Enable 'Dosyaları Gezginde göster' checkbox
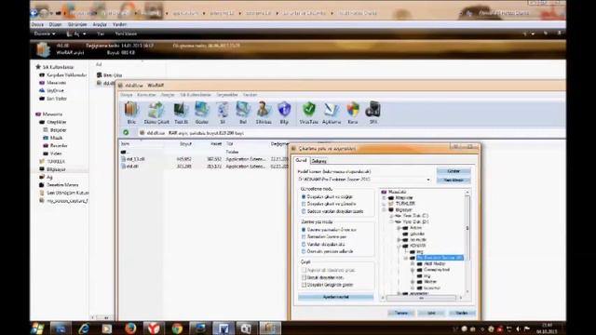The width and height of the screenshot is (596, 335). coord(304,285)
